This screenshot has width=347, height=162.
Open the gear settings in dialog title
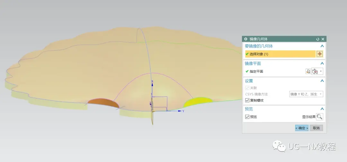[x=245, y=39]
